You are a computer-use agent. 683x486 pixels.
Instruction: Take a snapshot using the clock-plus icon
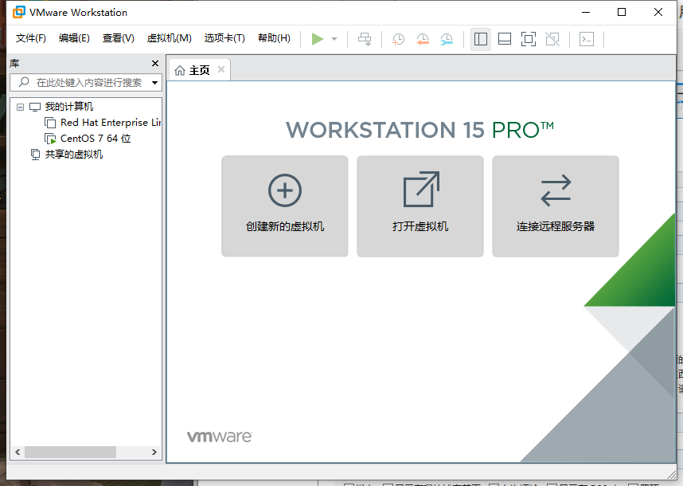(398, 39)
